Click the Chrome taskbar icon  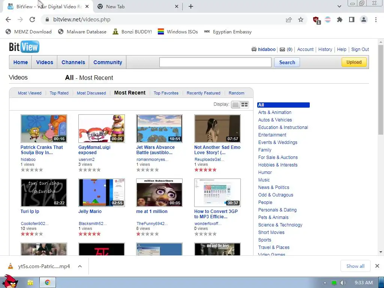(48, 283)
